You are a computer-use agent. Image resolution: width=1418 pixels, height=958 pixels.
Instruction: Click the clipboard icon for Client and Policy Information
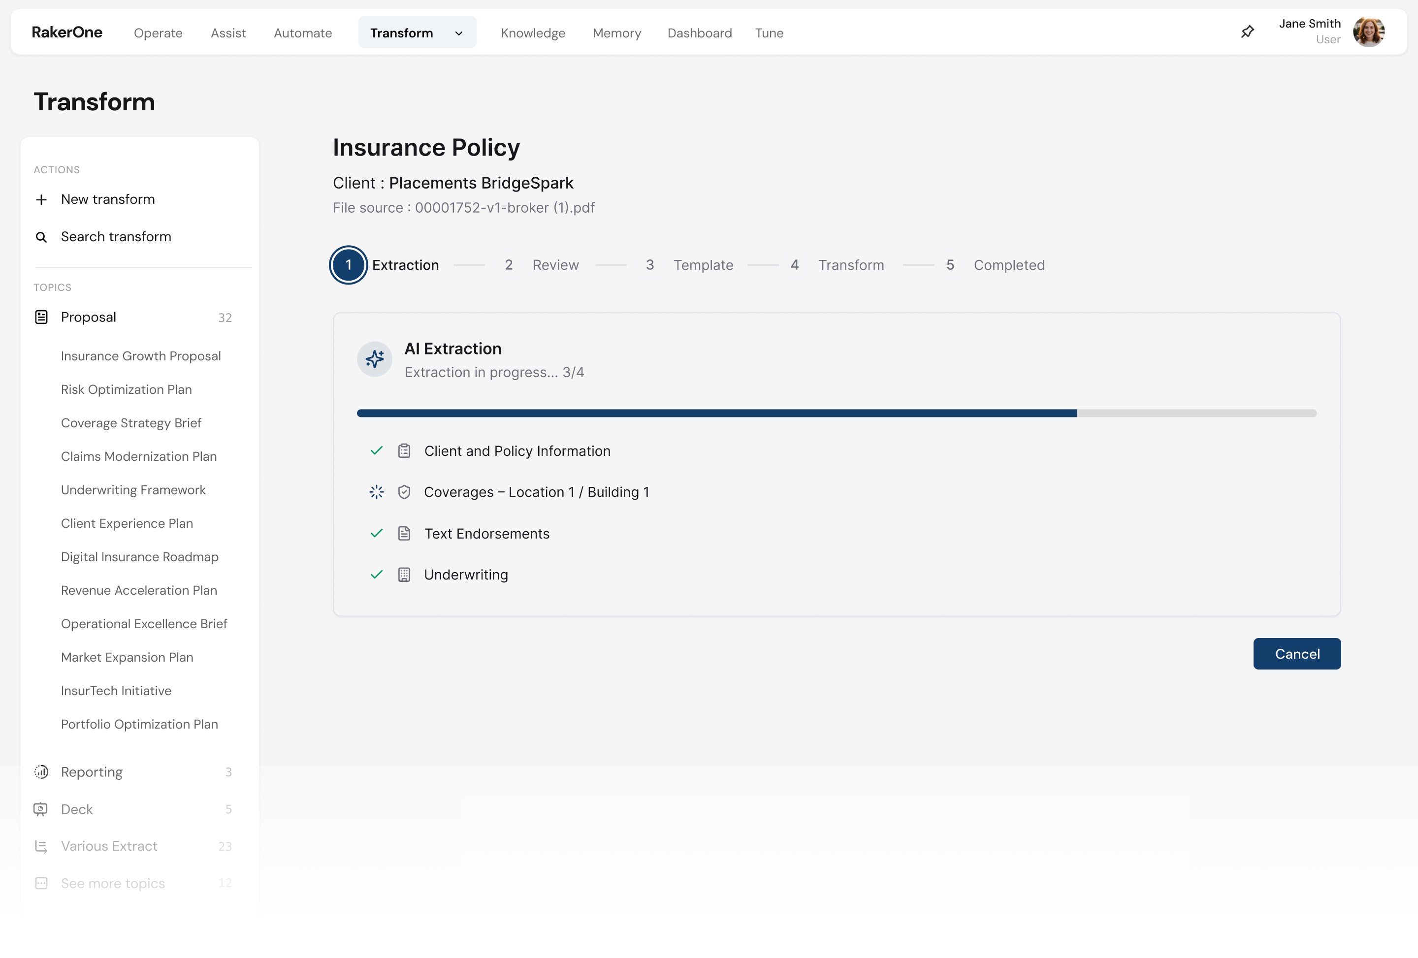[x=404, y=450]
